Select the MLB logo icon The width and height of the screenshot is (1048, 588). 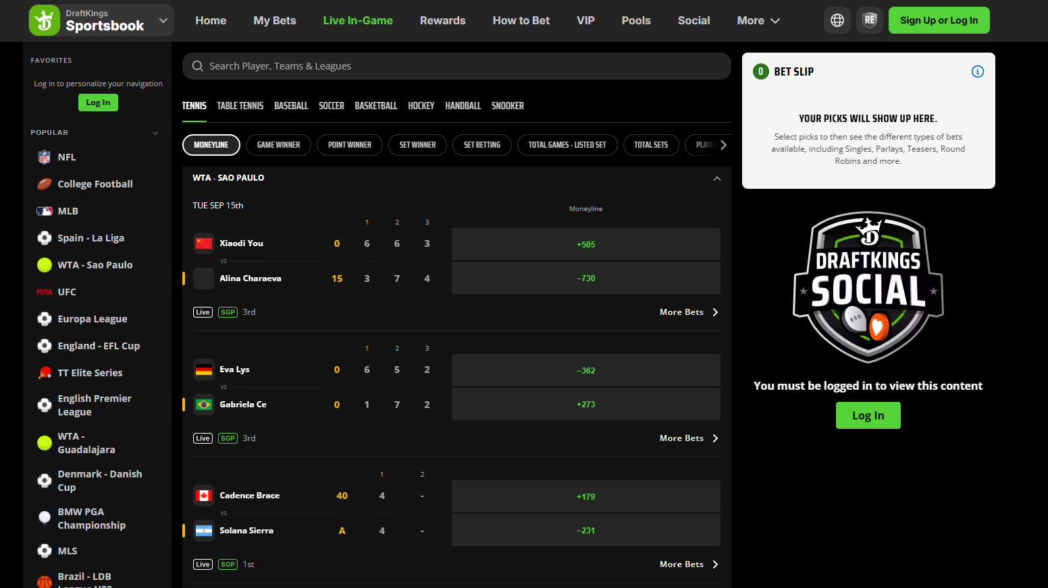coord(45,211)
